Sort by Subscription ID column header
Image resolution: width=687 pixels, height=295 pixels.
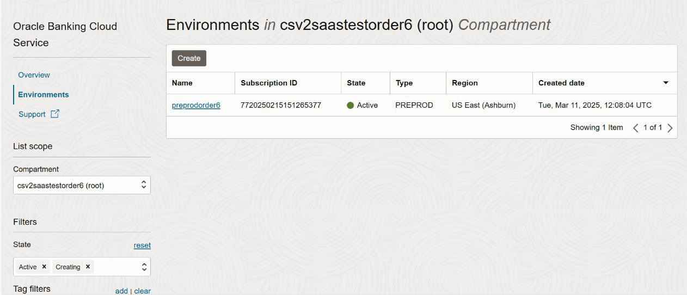[269, 83]
